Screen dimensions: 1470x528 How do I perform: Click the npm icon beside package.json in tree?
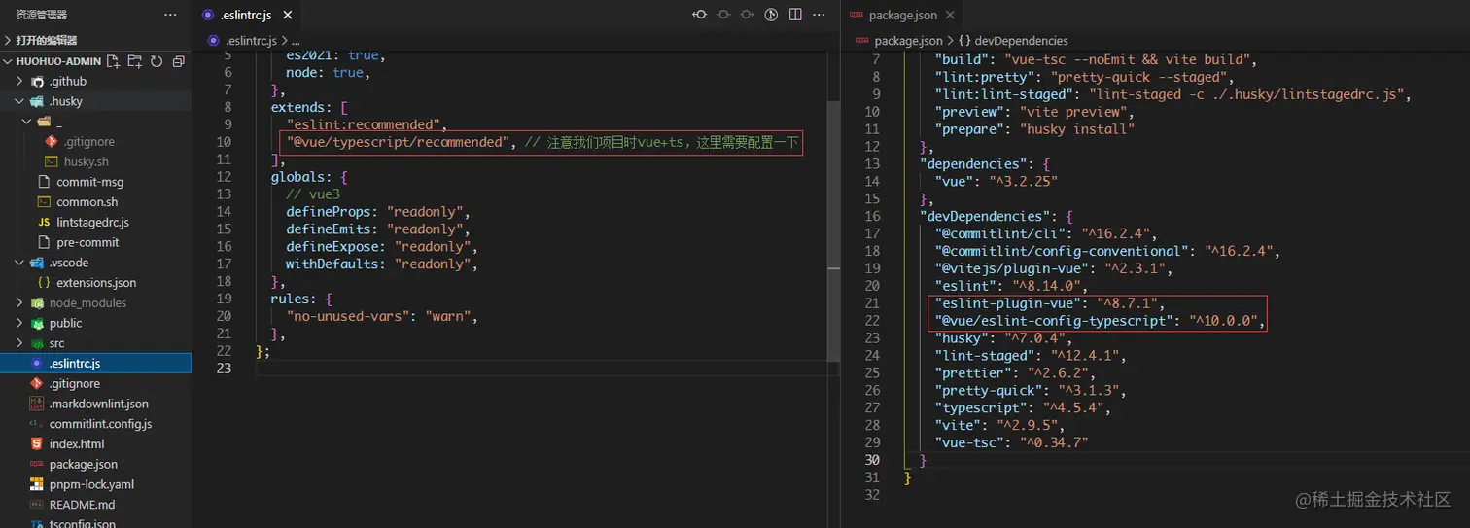coord(37,464)
